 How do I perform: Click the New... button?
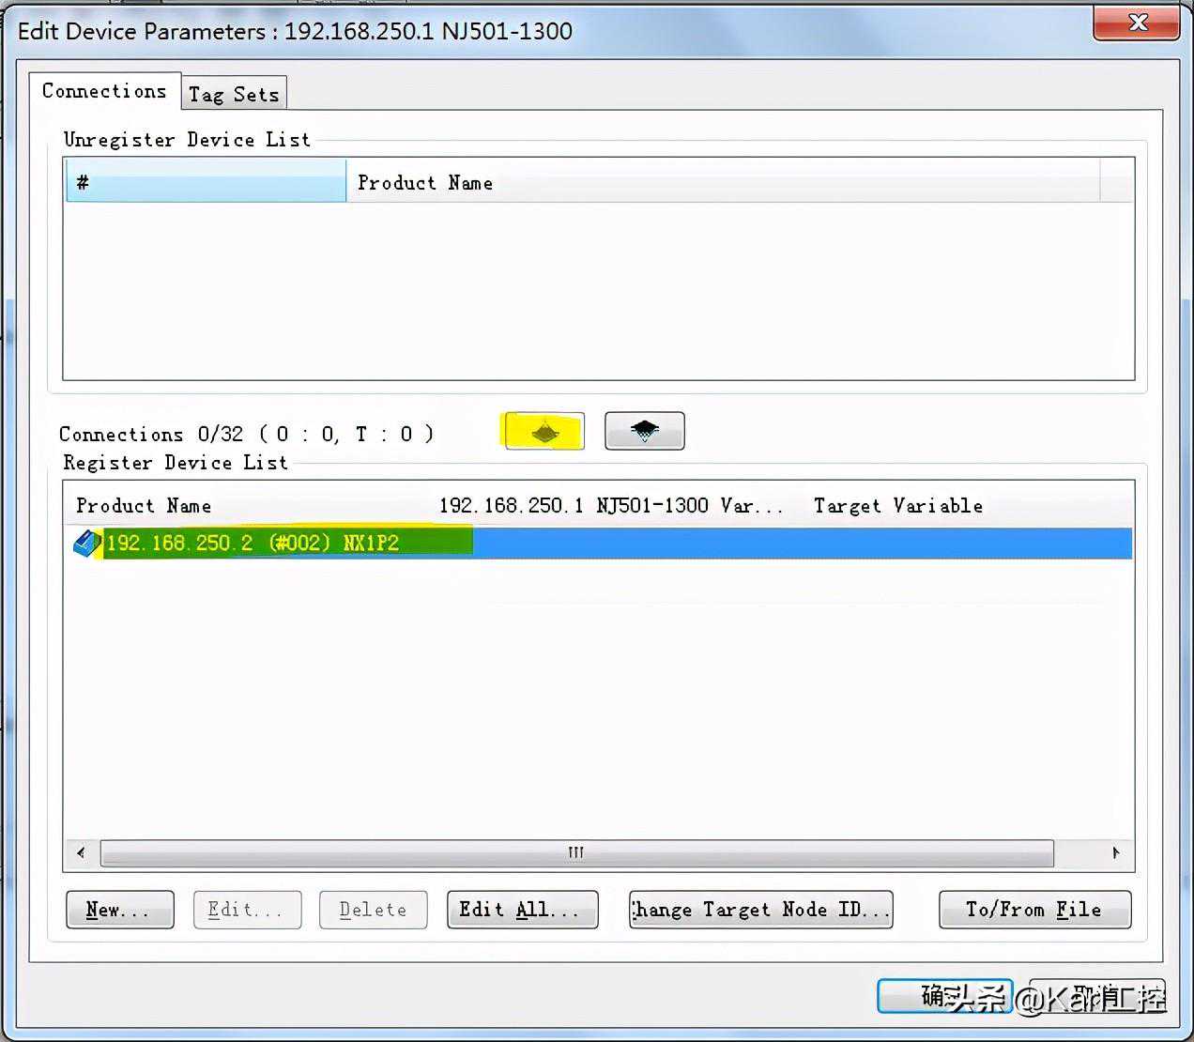pos(119,910)
